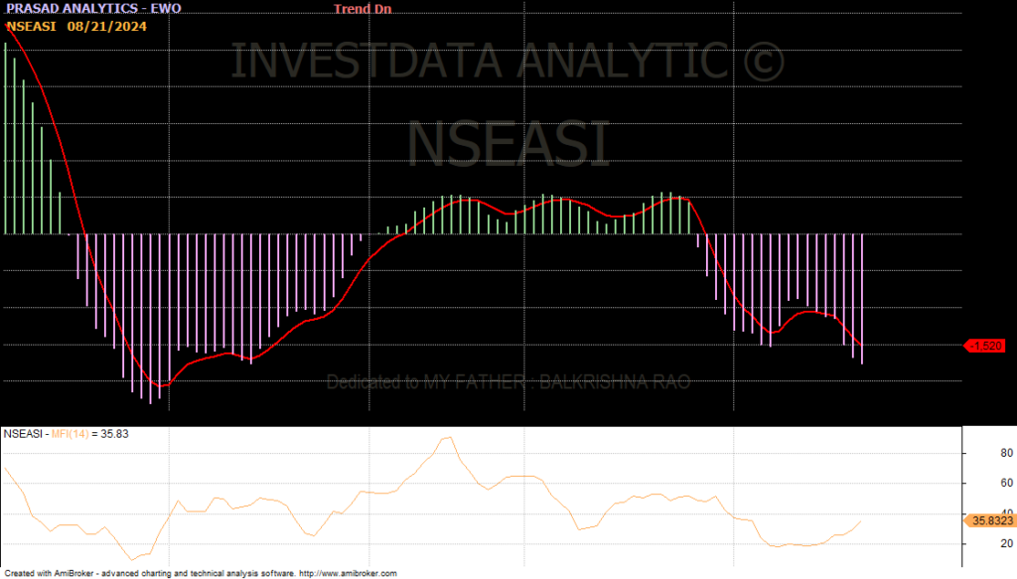
Task: Click the "Created with AmiBroker" footer text
Action: (60, 573)
